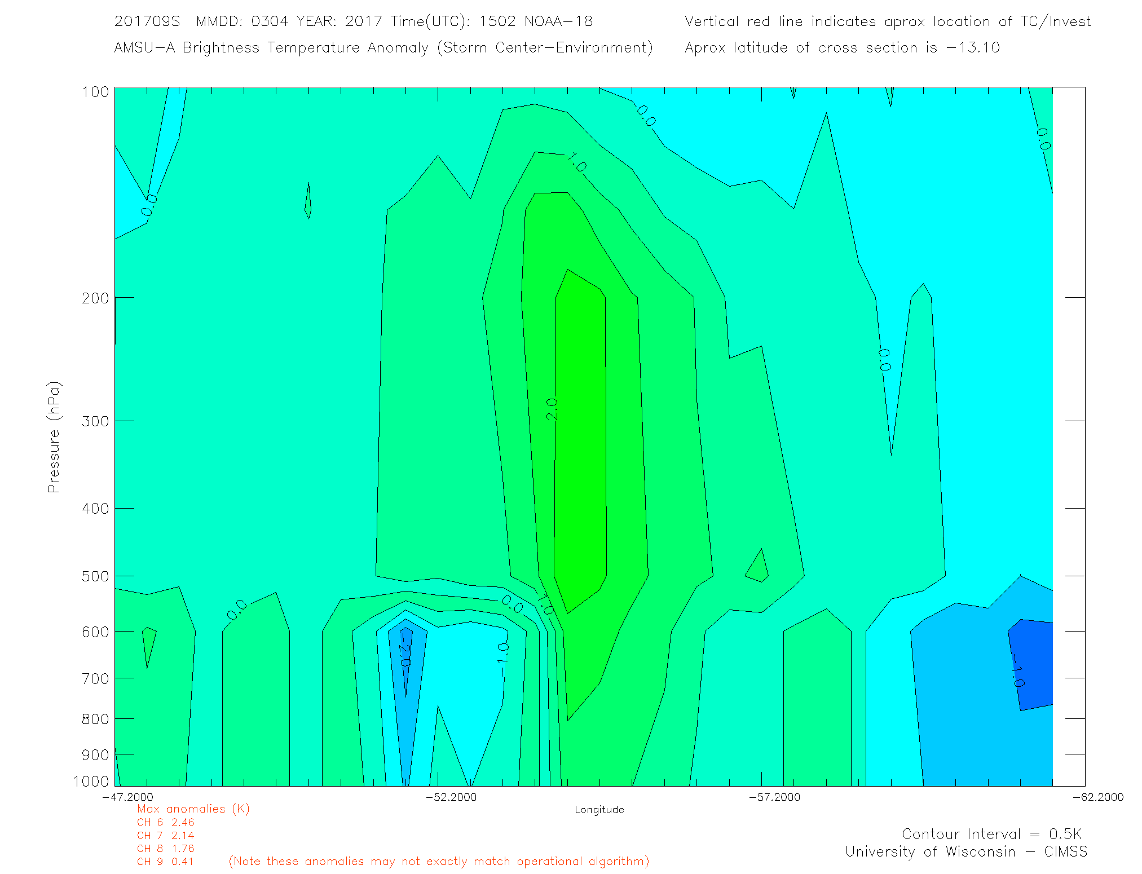Click the 500 pressure axis label

[95, 576]
